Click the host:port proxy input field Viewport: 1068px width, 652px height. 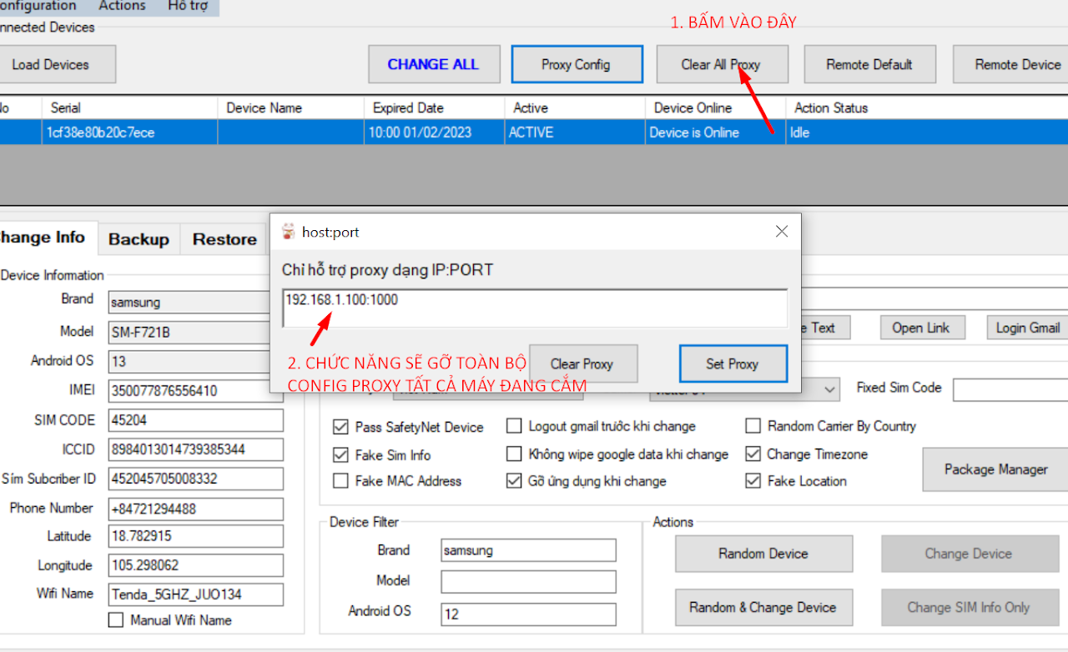point(534,308)
